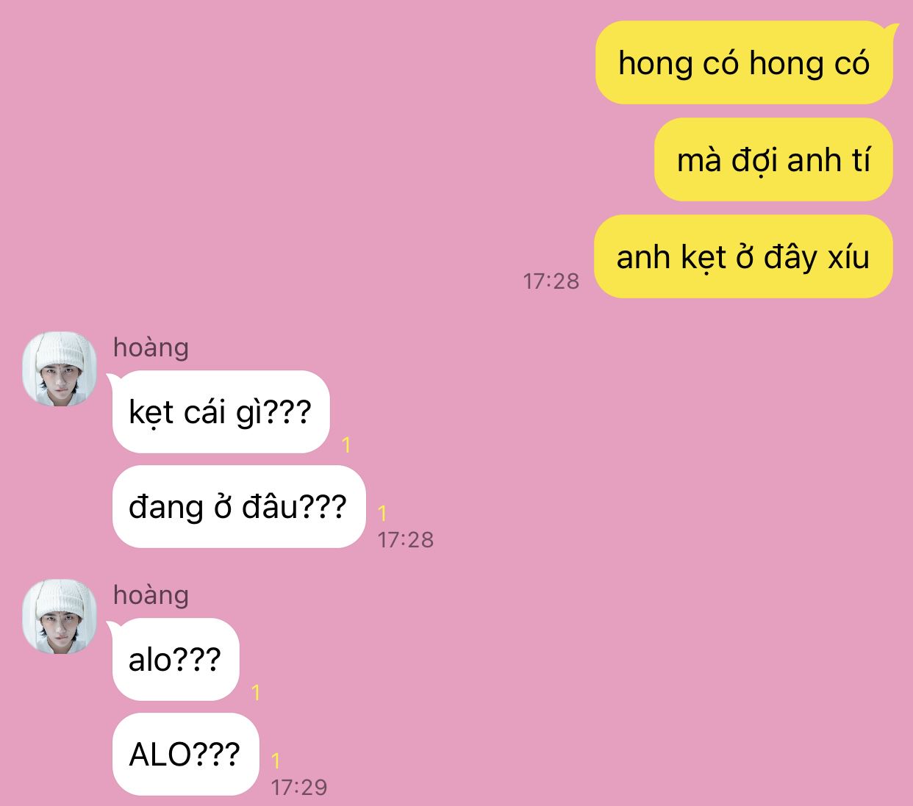Tap the tail of the 'hong có hong có' bubble
Viewport: 913px width, 806px height.
pyautogui.click(x=891, y=29)
